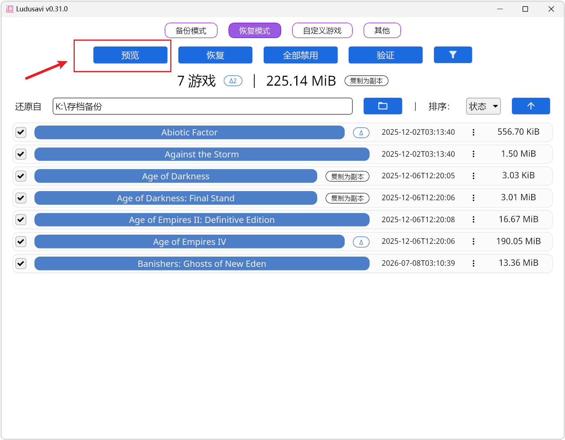Open three-dot menu for Age of Empires II

coord(473,220)
